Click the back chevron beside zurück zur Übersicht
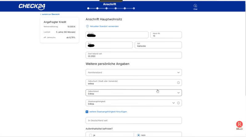The height and width of the screenshot is (137, 246). pos(41,14)
